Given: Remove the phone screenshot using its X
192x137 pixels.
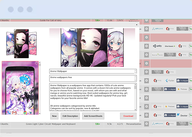Looking at the screenshot, I should (36, 63).
